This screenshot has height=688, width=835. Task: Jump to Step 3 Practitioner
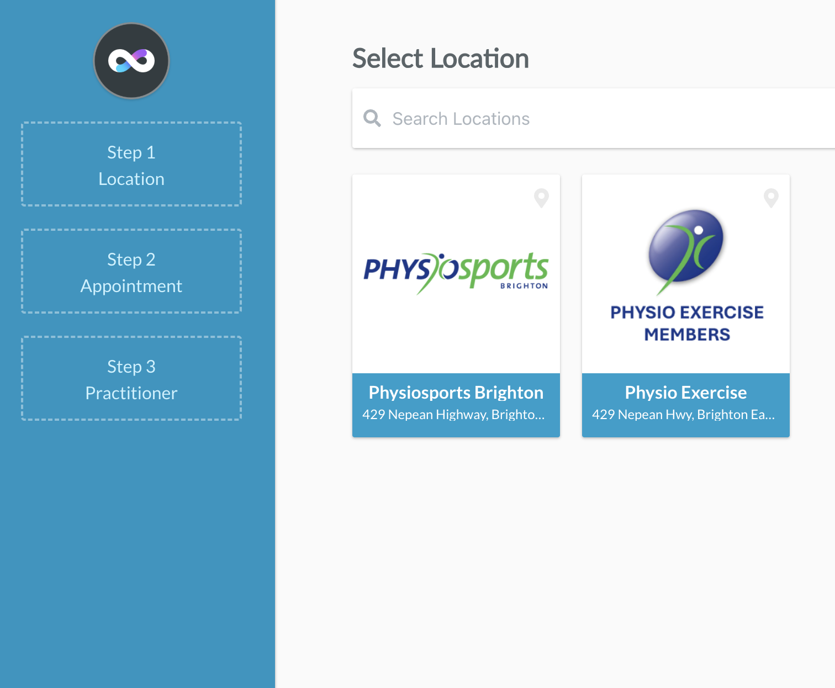click(131, 379)
